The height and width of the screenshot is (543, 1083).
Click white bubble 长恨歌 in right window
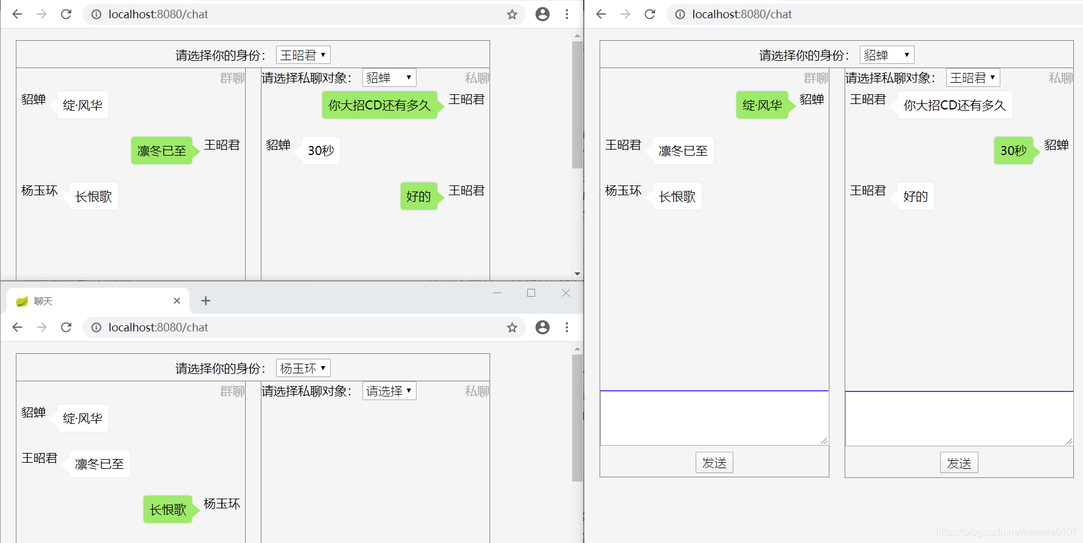point(677,196)
